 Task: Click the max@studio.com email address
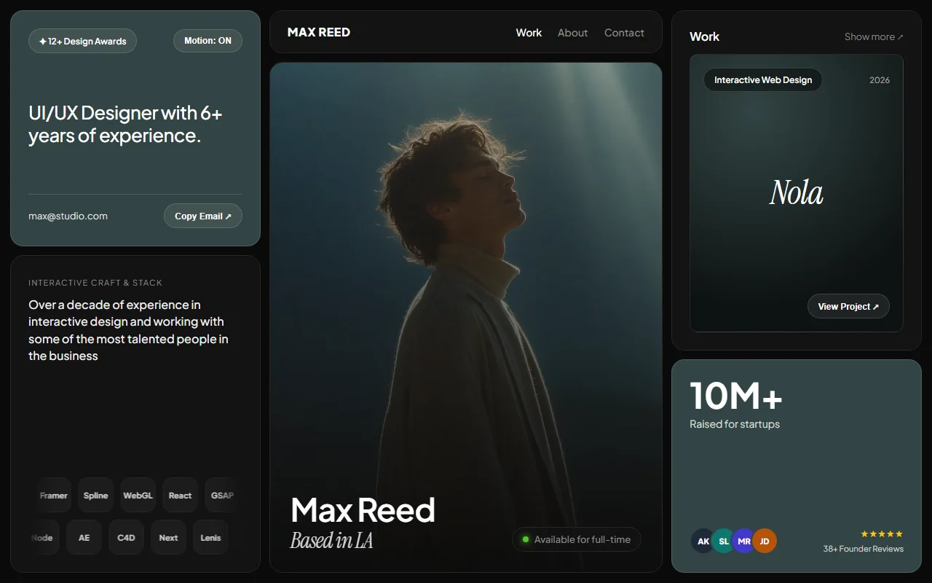pos(68,216)
